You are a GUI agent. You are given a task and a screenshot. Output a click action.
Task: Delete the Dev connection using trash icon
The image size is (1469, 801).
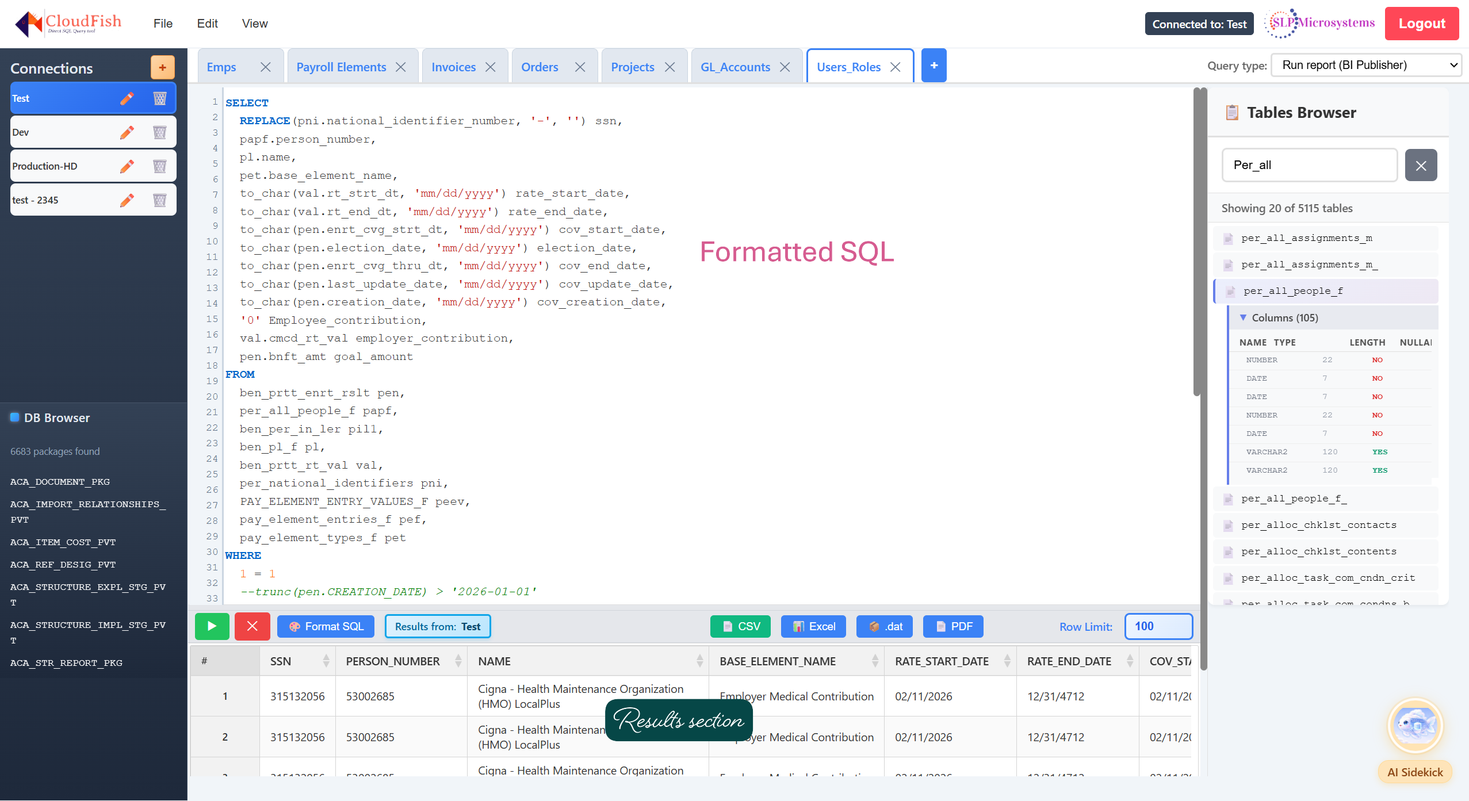tap(159, 132)
